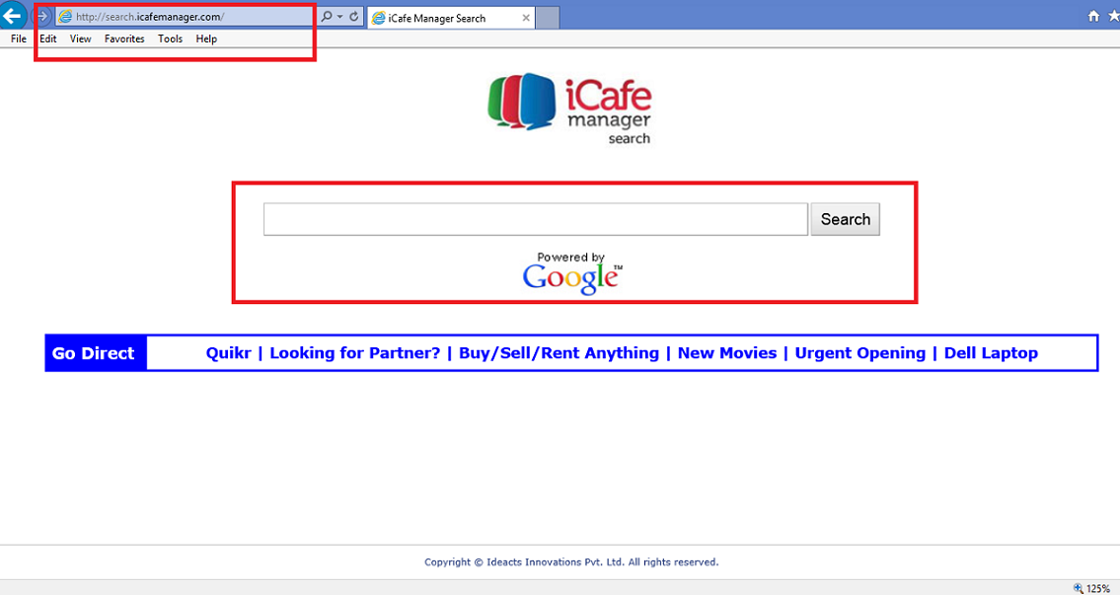Click the Forward navigation arrow

coord(42,17)
